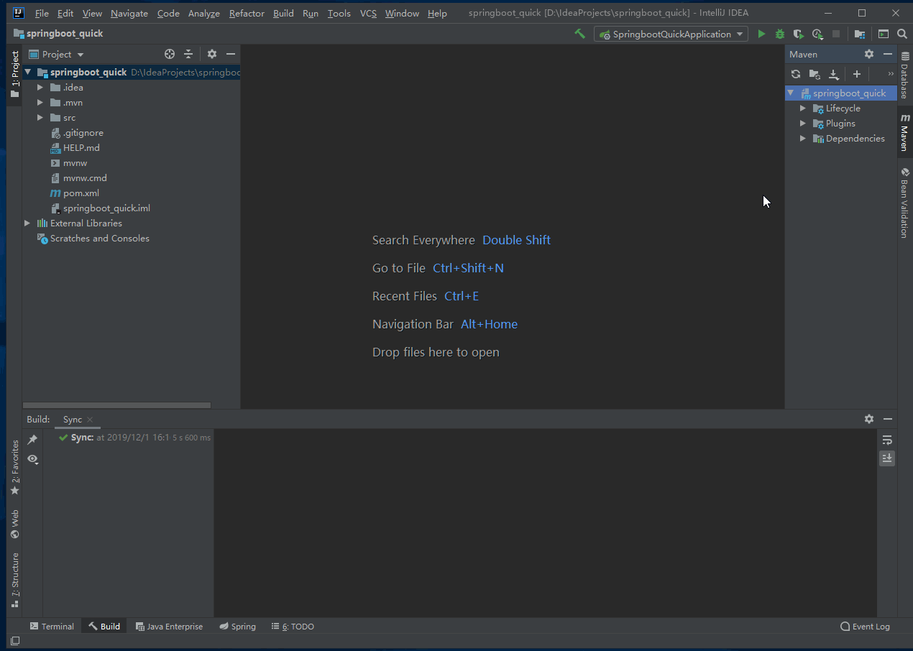Open the Java Enterprise tool window
The image size is (913, 651).
point(169,627)
